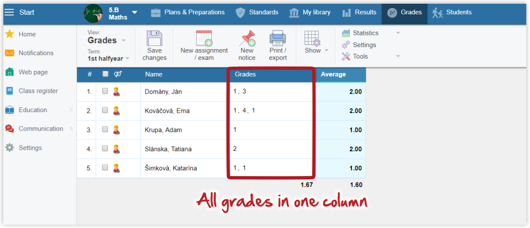Check the box for Slánska, Tatiana
The height and width of the screenshot is (228, 530).
105,149
